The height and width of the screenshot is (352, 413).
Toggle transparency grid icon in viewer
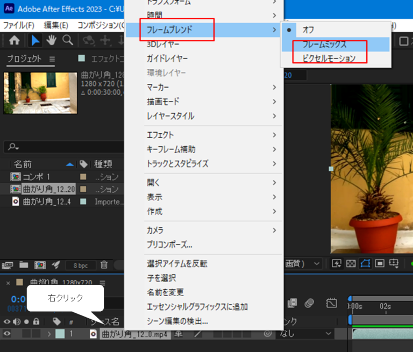[x=352, y=263]
